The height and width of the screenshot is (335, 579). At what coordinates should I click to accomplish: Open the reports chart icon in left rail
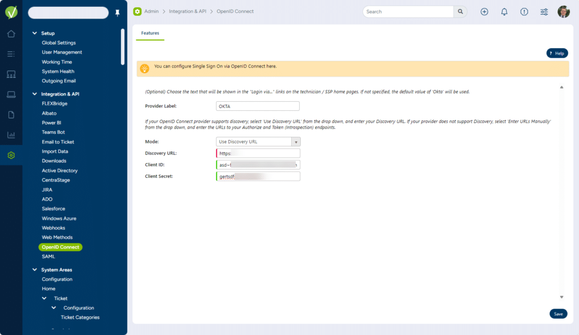11,135
